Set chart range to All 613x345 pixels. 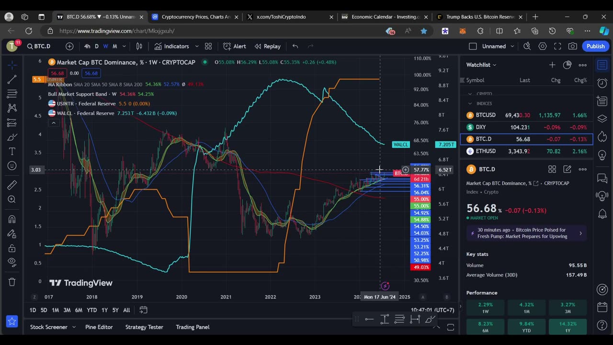(x=126, y=310)
